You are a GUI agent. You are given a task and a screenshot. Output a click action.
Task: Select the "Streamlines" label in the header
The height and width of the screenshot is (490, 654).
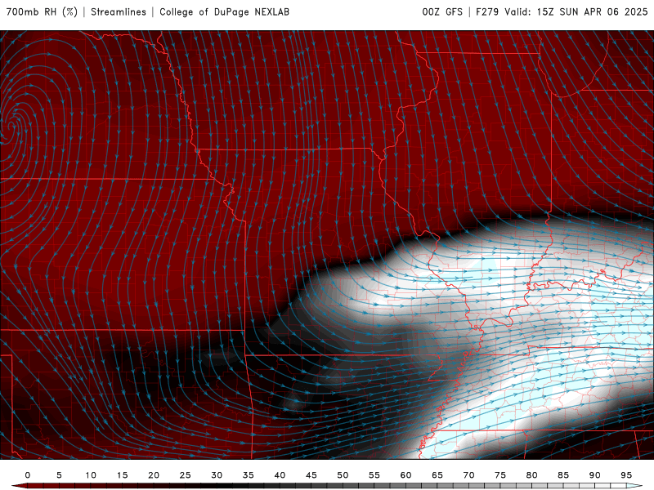click(x=119, y=12)
